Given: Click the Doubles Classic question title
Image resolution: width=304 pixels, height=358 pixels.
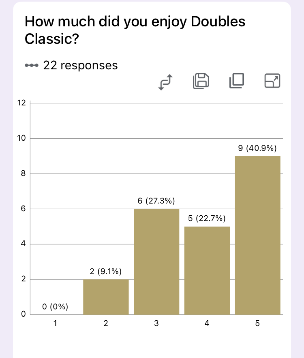Looking at the screenshot, I should (135, 30).
